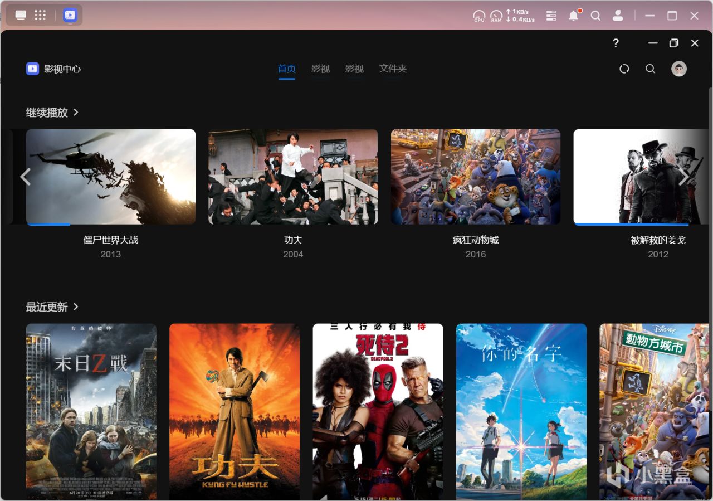Open the stacked-bars panel icon in the system bar
This screenshot has height=501, width=713.
551,16
